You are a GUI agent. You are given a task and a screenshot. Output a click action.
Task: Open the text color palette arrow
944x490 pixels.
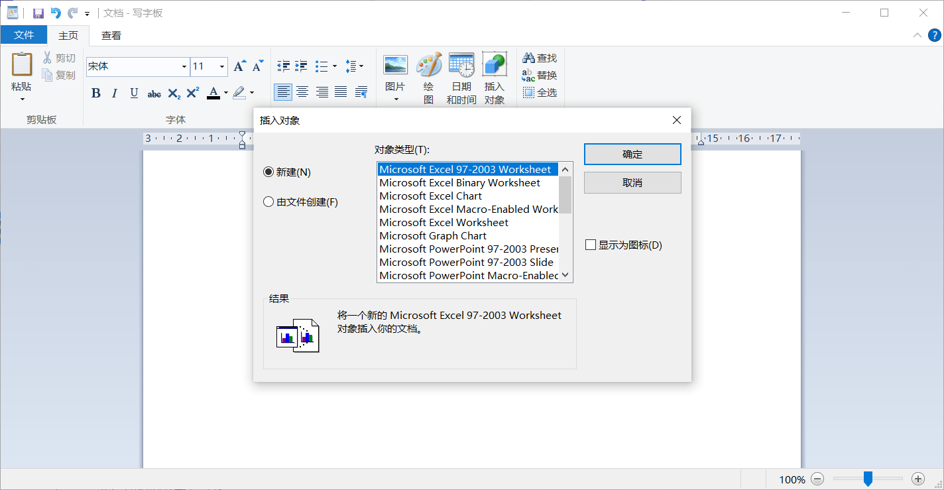point(226,93)
